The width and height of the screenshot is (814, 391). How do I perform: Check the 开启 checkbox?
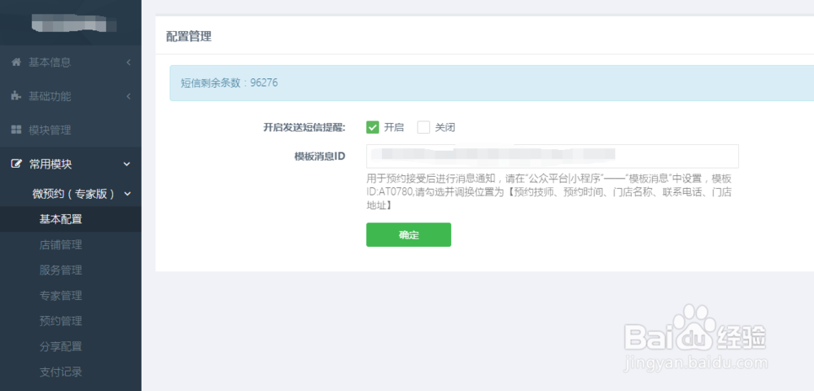pyautogui.click(x=372, y=127)
